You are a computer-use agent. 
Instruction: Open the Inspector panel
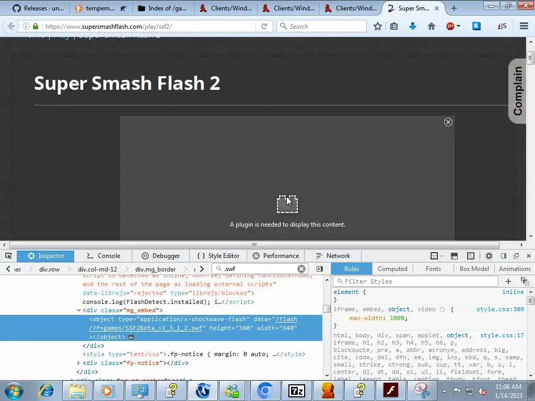point(45,256)
